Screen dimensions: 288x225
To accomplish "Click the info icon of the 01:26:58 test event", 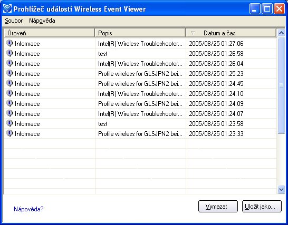I will [x=9, y=53].
